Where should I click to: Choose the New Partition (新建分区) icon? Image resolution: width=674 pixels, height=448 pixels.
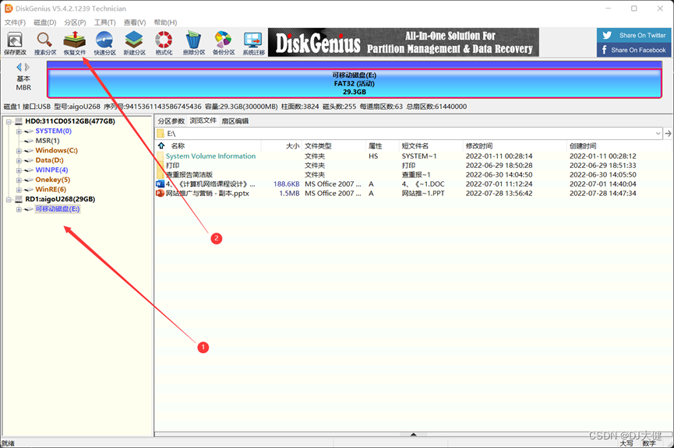(x=135, y=43)
